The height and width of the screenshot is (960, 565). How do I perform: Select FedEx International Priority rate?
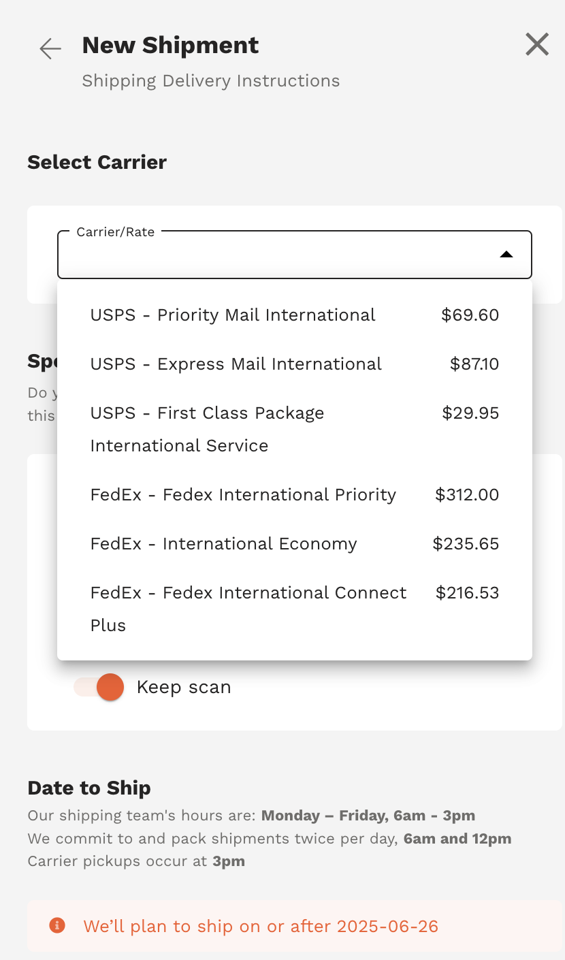pyautogui.click(x=243, y=495)
